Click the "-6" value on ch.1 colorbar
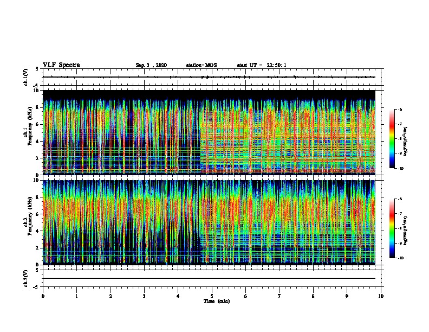429x332 pixels. coord(399,109)
